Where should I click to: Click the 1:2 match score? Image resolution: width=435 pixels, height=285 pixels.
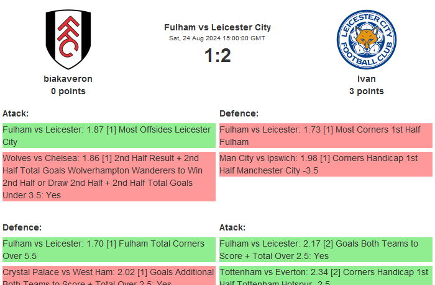(217, 56)
